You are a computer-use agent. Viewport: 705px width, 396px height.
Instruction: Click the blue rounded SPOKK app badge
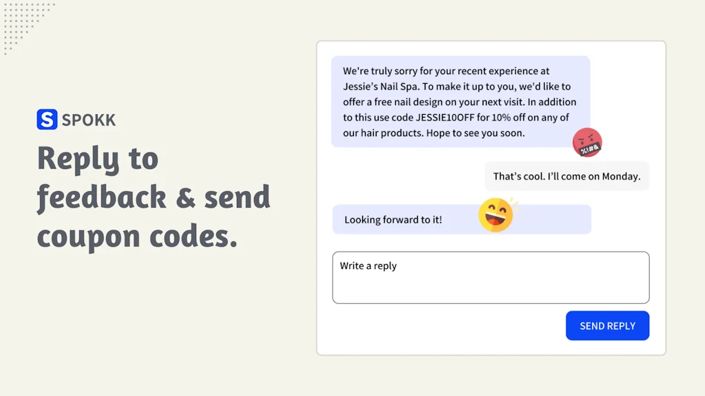click(x=46, y=119)
